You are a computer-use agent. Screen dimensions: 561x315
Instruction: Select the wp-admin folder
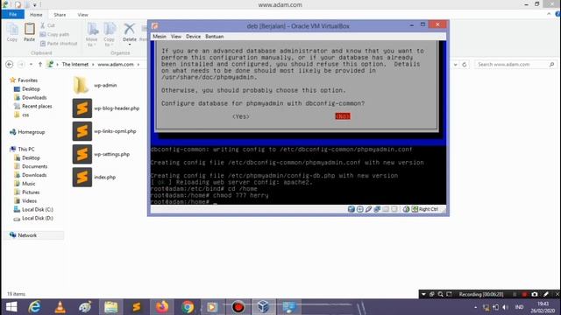tap(96, 86)
